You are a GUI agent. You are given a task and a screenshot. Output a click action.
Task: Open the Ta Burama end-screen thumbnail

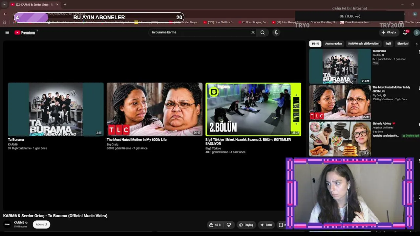(x=56, y=109)
